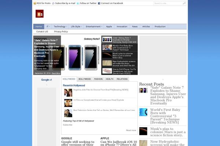Click the Galaxy Note 7 recent post thumbnail
220x146 pixels.
[x=143, y=90]
